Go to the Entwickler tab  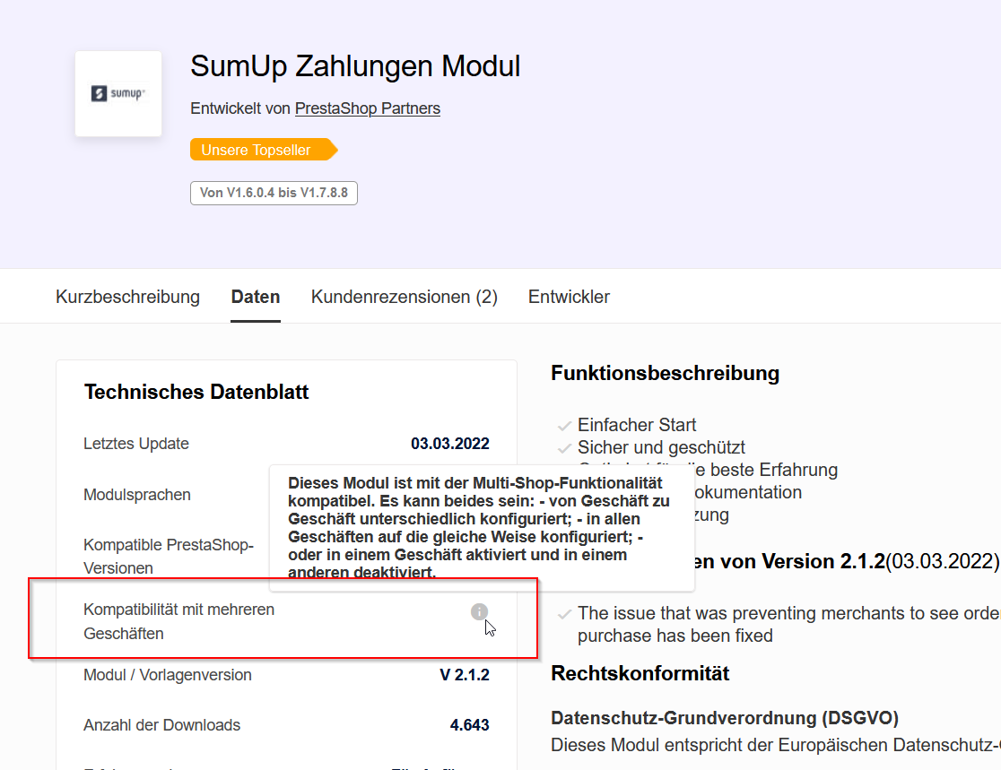click(569, 297)
